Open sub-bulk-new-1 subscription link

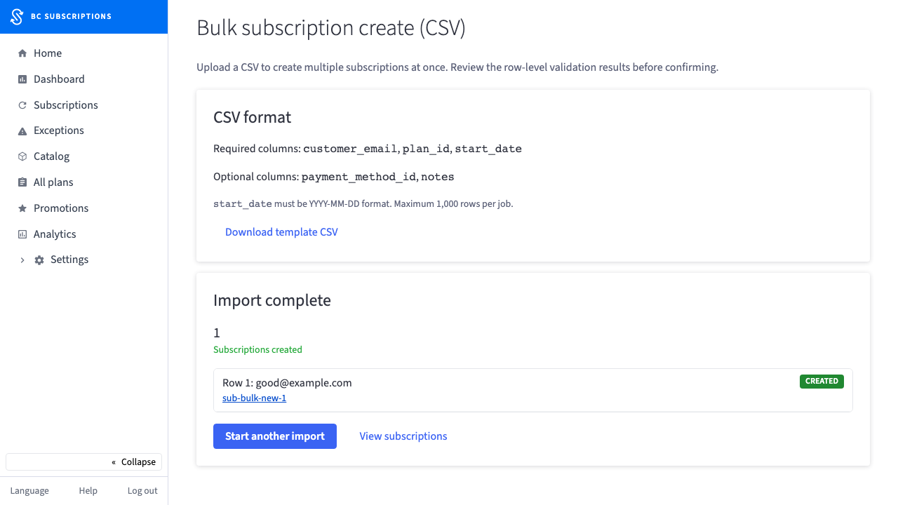254,398
